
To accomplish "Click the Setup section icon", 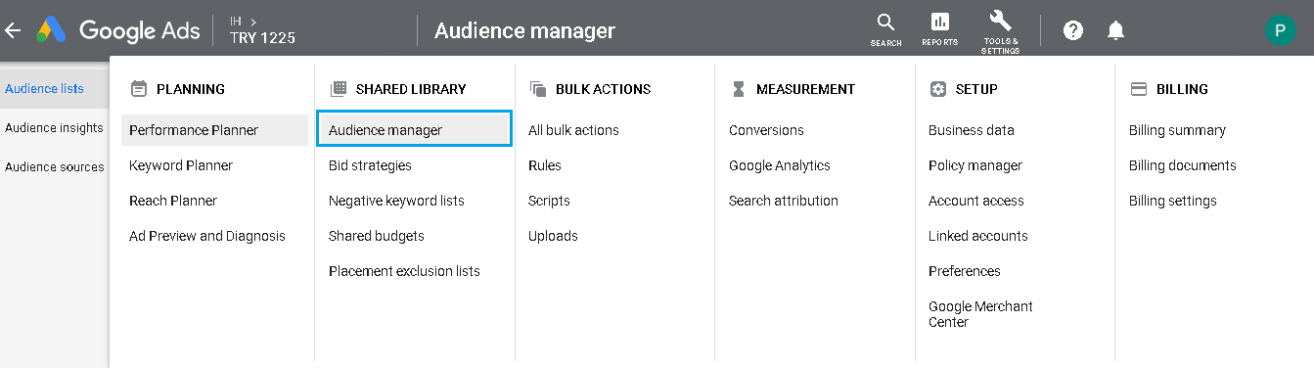I will (938, 89).
